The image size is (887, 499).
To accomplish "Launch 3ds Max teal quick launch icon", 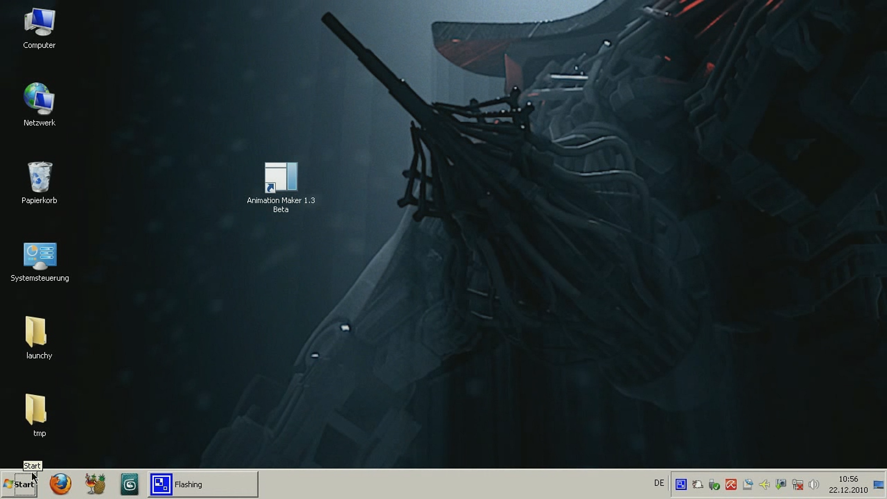I will coord(129,484).
